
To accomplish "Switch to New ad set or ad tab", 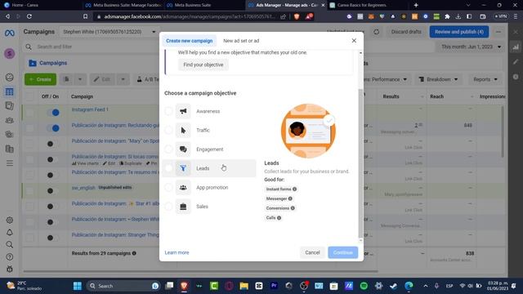I will pyautogui.click(x=241, y=41).
